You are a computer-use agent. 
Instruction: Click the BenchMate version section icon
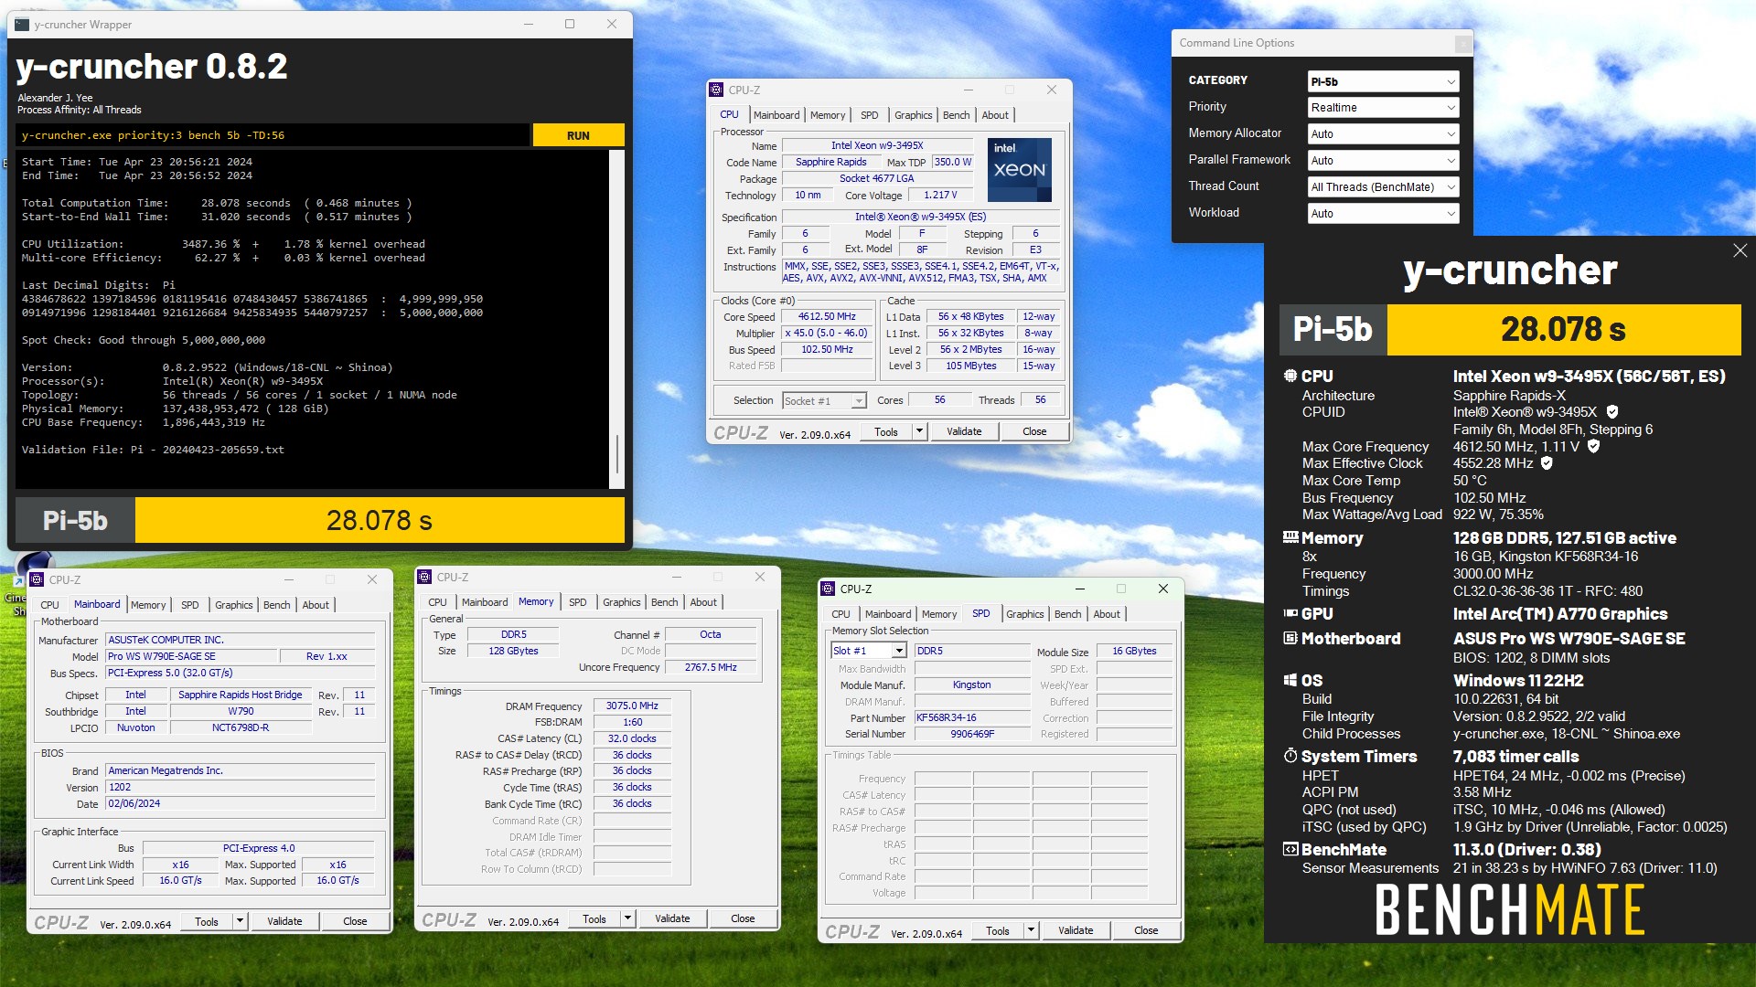pos(1290,849)
